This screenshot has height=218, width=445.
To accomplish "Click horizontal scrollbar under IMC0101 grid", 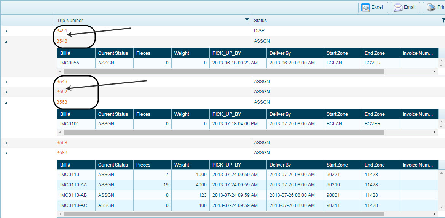I will (223, 133).
